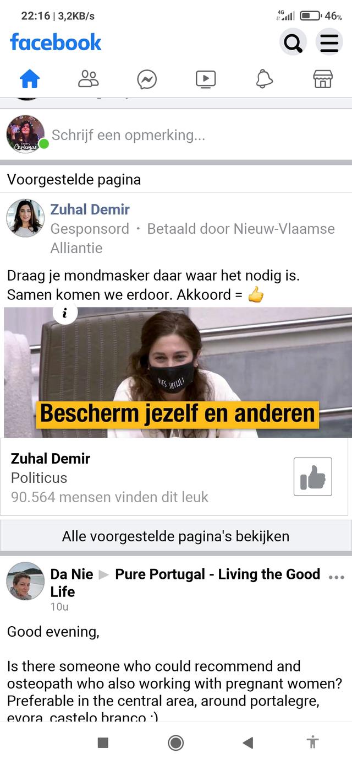Open the Watch video tab icon

pos(206,79)
